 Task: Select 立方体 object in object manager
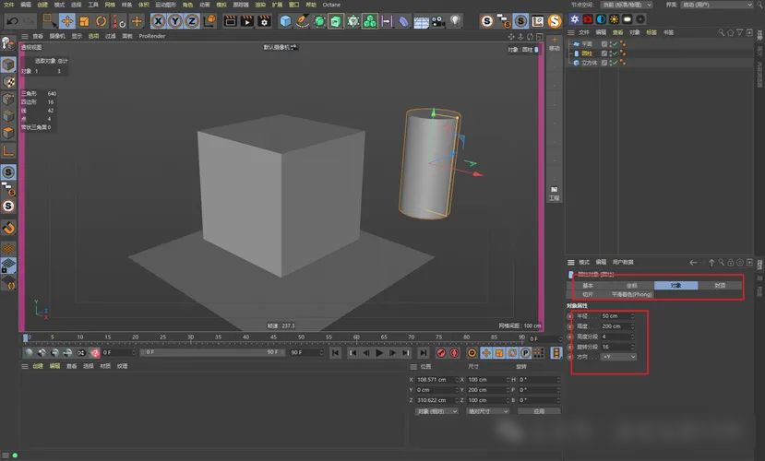[589, 63]
